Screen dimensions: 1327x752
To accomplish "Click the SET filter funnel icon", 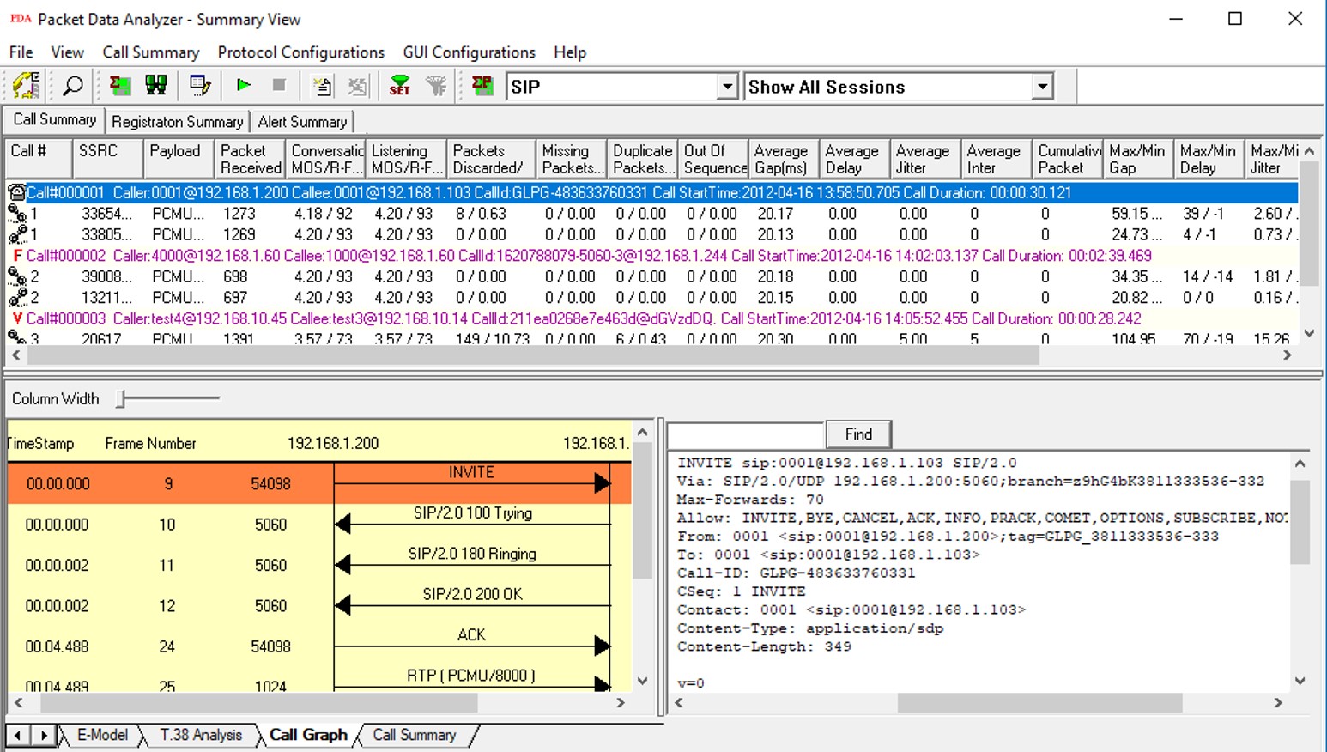I will (399, 86).
